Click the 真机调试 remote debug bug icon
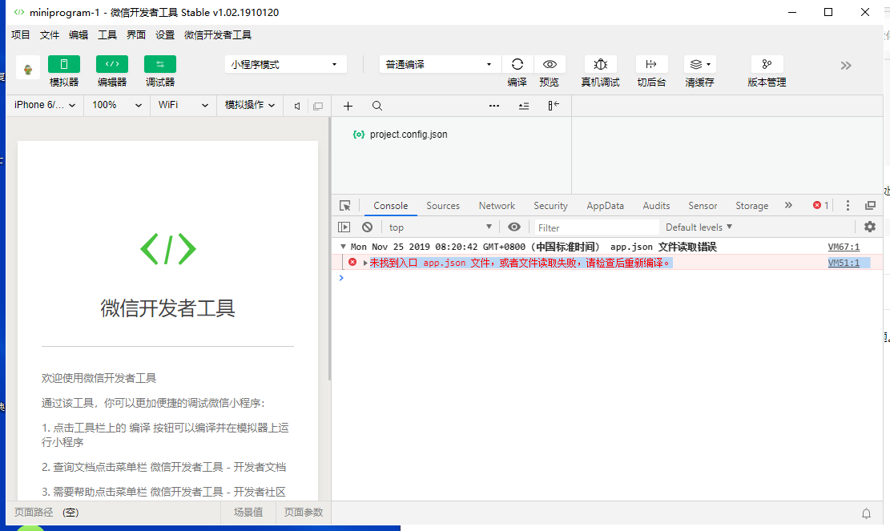 pyautogui.click(x=601, y=64)
